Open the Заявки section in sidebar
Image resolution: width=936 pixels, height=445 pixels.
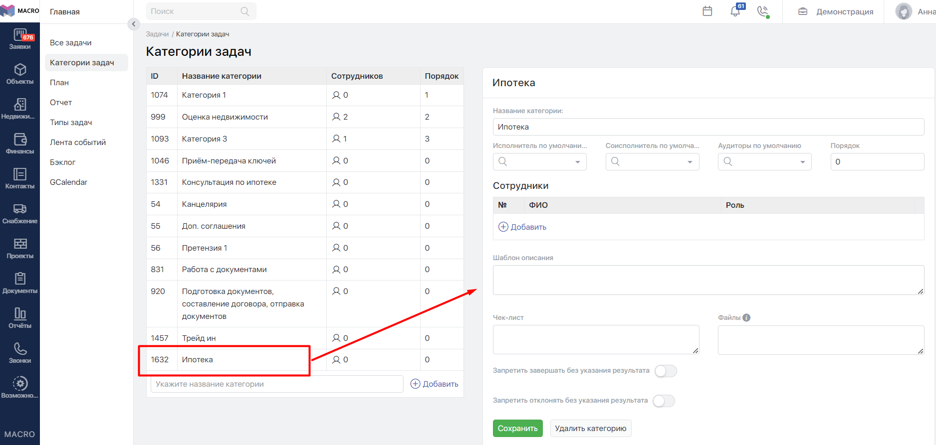[x=20, y=39]
